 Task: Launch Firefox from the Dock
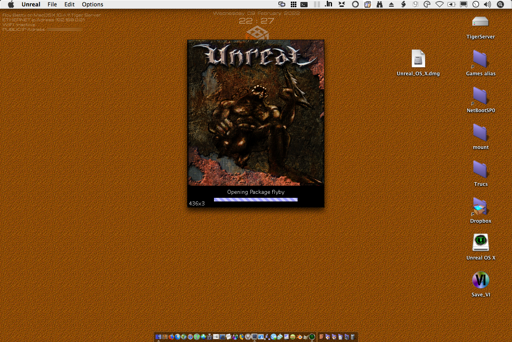click(171, 337)
